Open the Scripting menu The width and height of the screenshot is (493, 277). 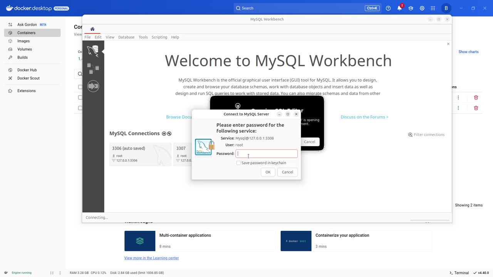[x=159, y=37]
